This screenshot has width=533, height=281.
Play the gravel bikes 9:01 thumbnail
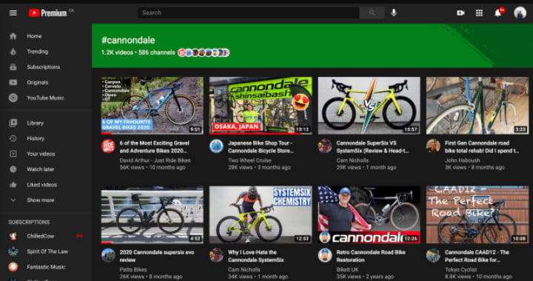pos(152,106)
